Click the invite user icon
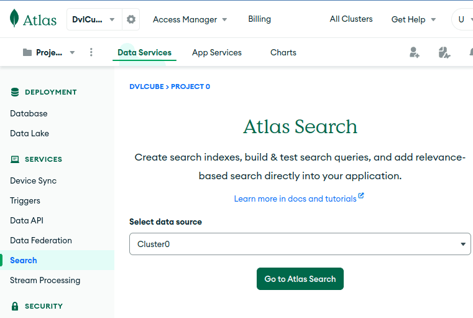 (415, 52)
